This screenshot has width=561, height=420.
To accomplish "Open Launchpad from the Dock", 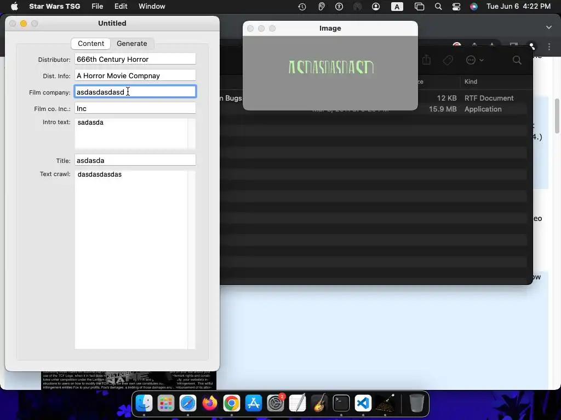I will pos(166,403).
